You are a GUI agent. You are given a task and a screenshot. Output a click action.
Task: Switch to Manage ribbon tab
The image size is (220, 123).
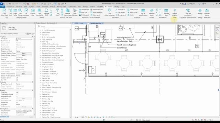pyautogui.click(x=86, y=7)
